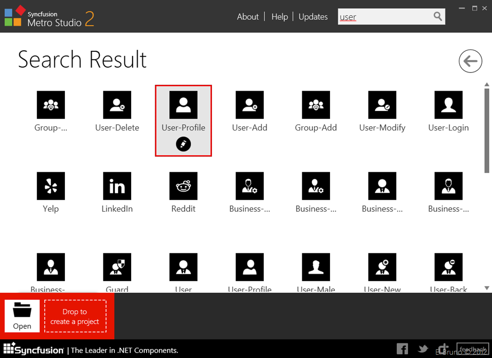492x358 pixels.
Task: Select the User-Add icon
Action: click(x=249, y=105)
